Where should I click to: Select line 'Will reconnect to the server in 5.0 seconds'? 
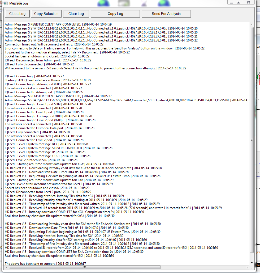point(96,68)
